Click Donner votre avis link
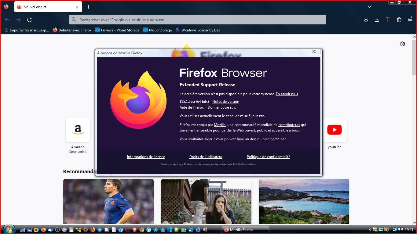417x234 pixels. tap(222, 107)
